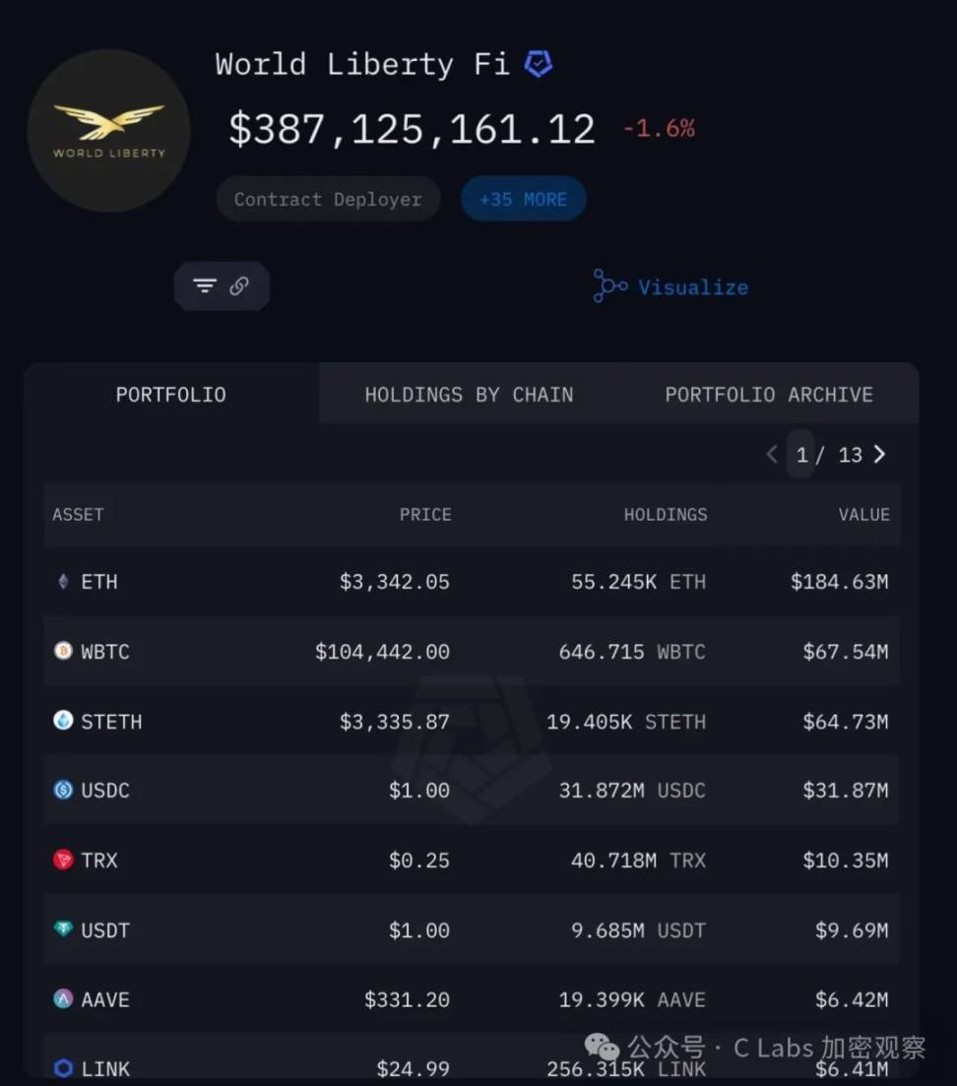The height and width of the screenshot is (1086, 957).
Task: Open the Visualize link
Action: [x=692, y=287]
